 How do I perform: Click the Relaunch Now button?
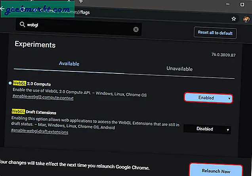pyautogui.click(x=216, y=170)
